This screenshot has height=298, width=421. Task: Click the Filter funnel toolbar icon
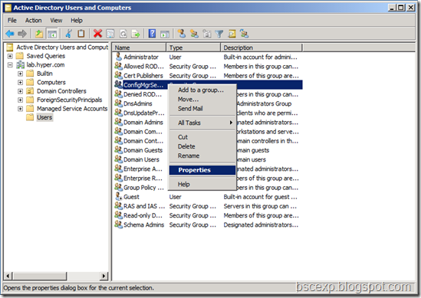[x=219, y=34]
